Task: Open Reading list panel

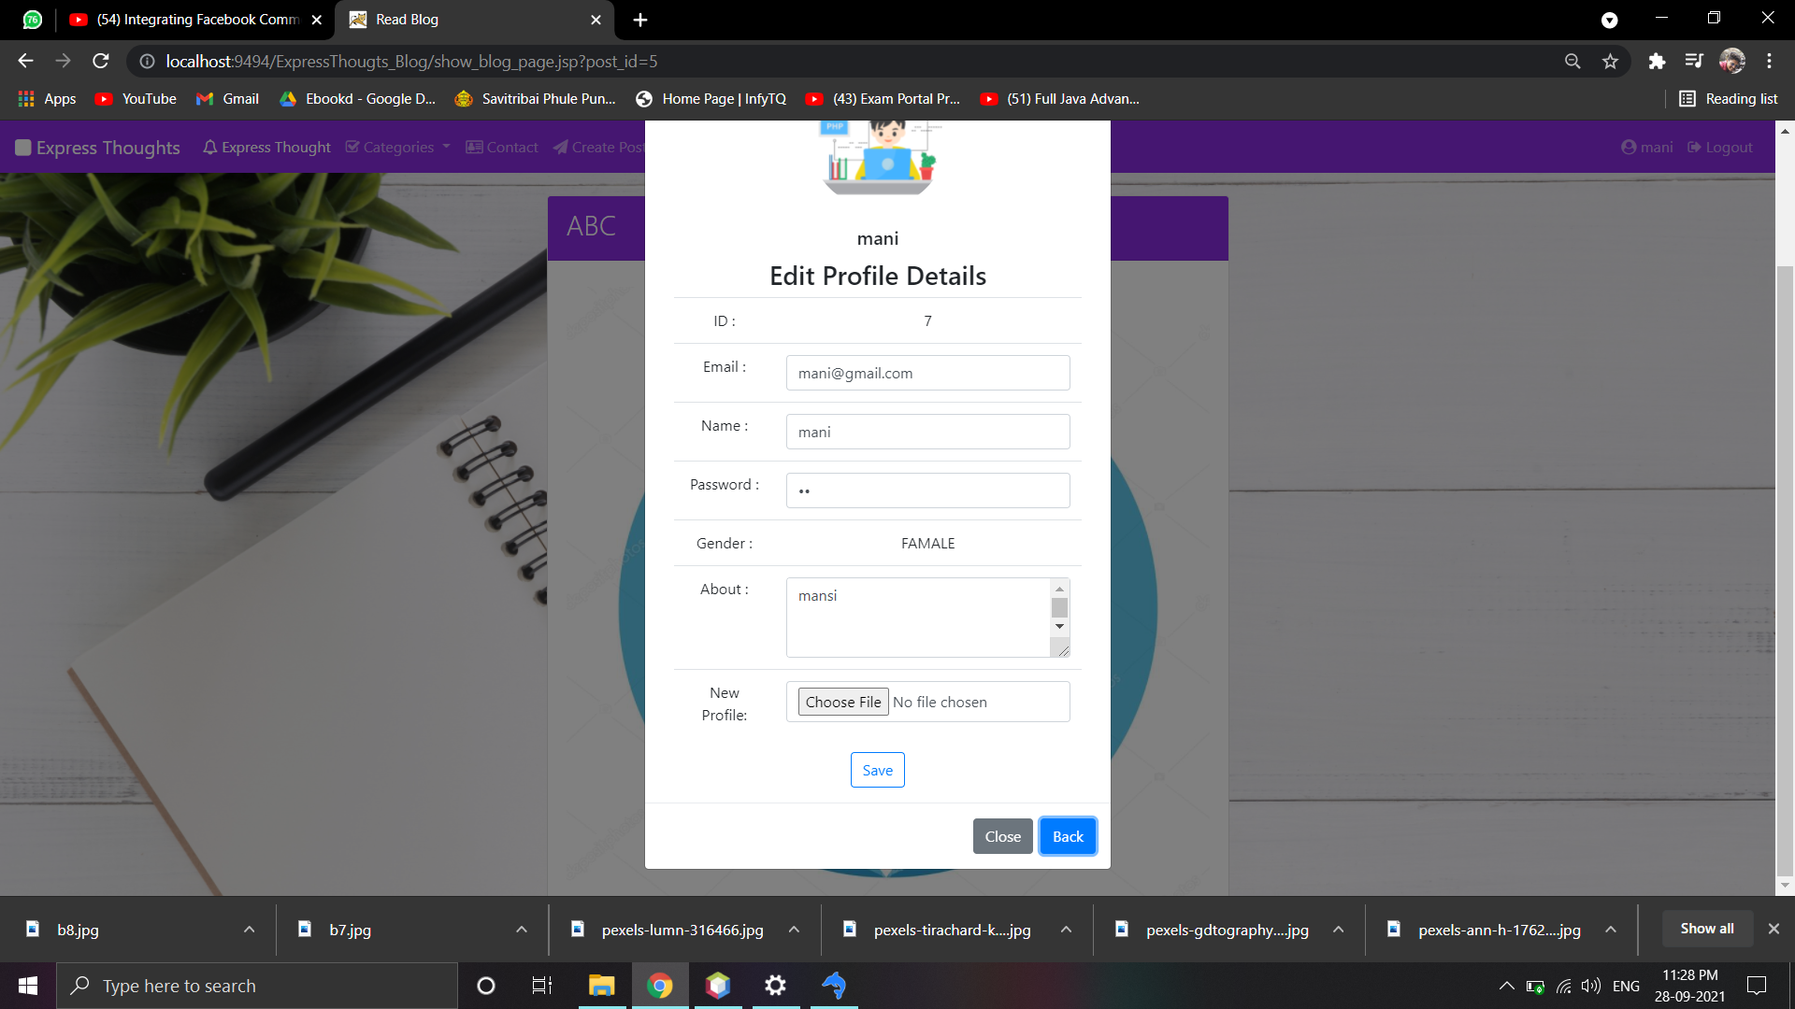Action: 1728,99
